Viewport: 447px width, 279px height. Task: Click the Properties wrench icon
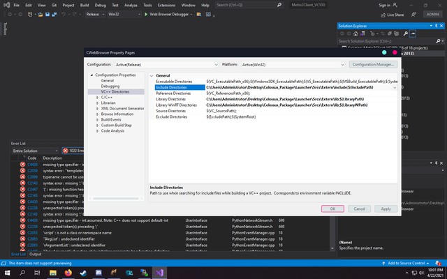pos(406,33)
